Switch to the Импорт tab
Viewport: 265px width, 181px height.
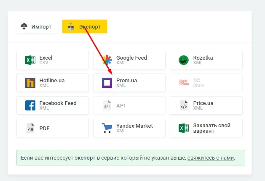tap(36, 27)
